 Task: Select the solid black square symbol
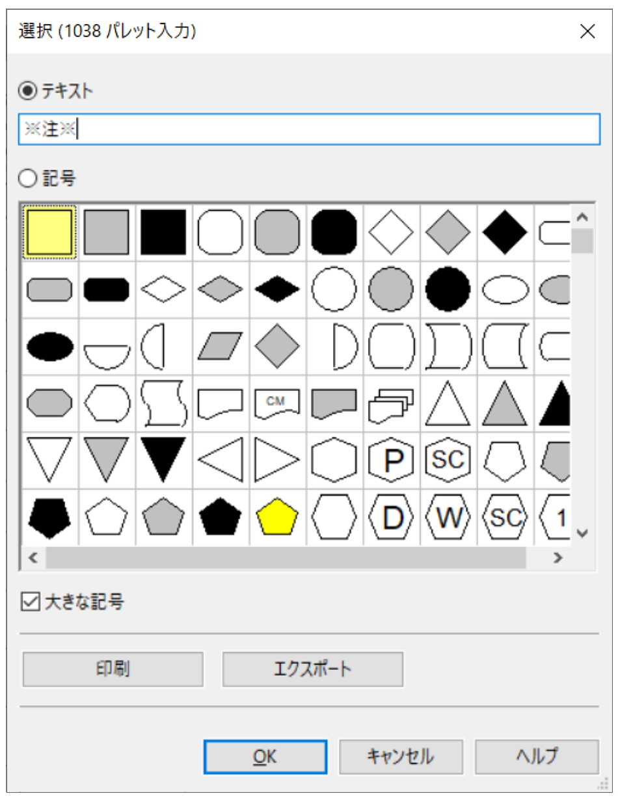pos(163,232)
